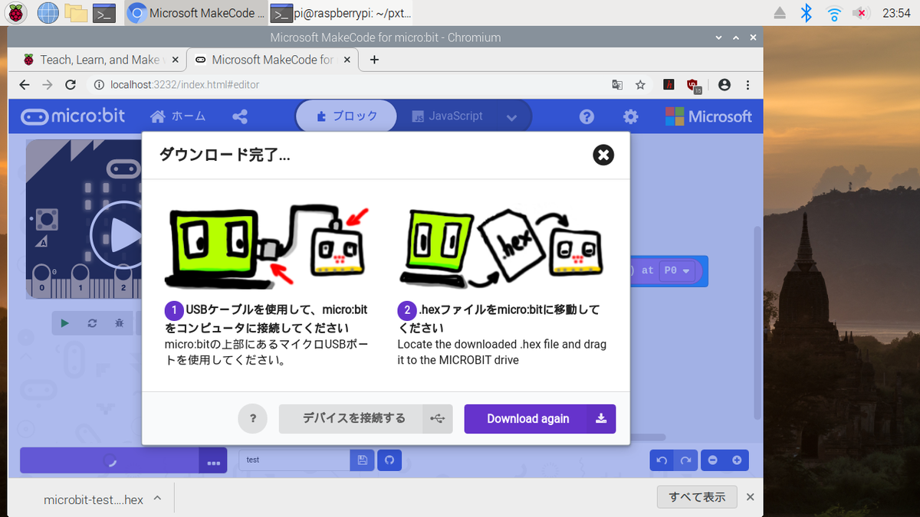920x517 pixels.
Task: Click the 23:54 clock
Action: click(x=896, y=13)
